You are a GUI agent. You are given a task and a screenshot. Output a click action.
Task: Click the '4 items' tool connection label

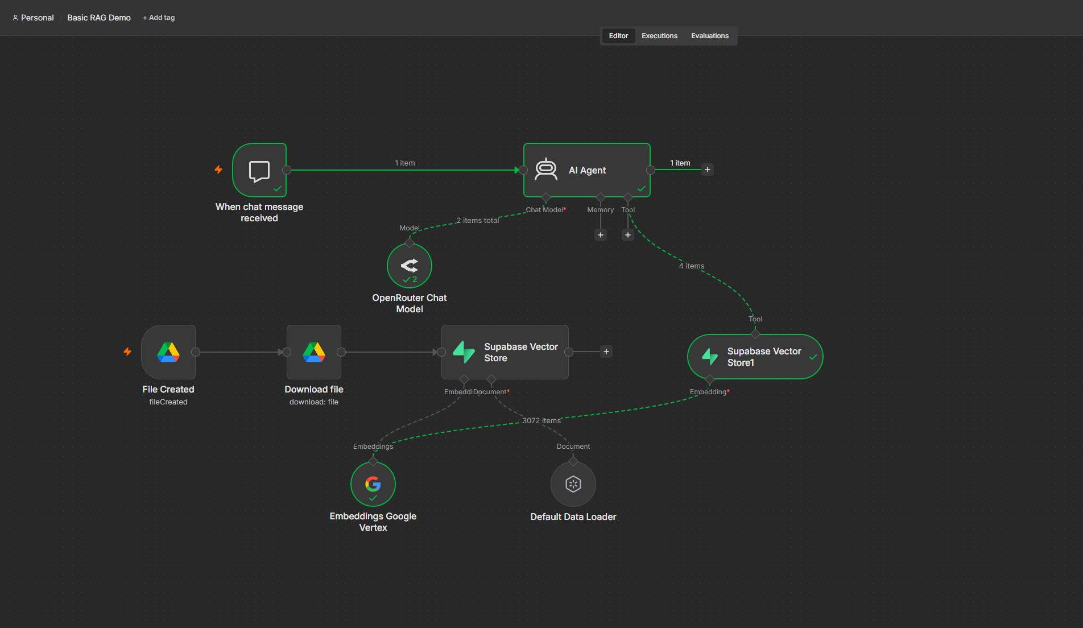(692, 266)
